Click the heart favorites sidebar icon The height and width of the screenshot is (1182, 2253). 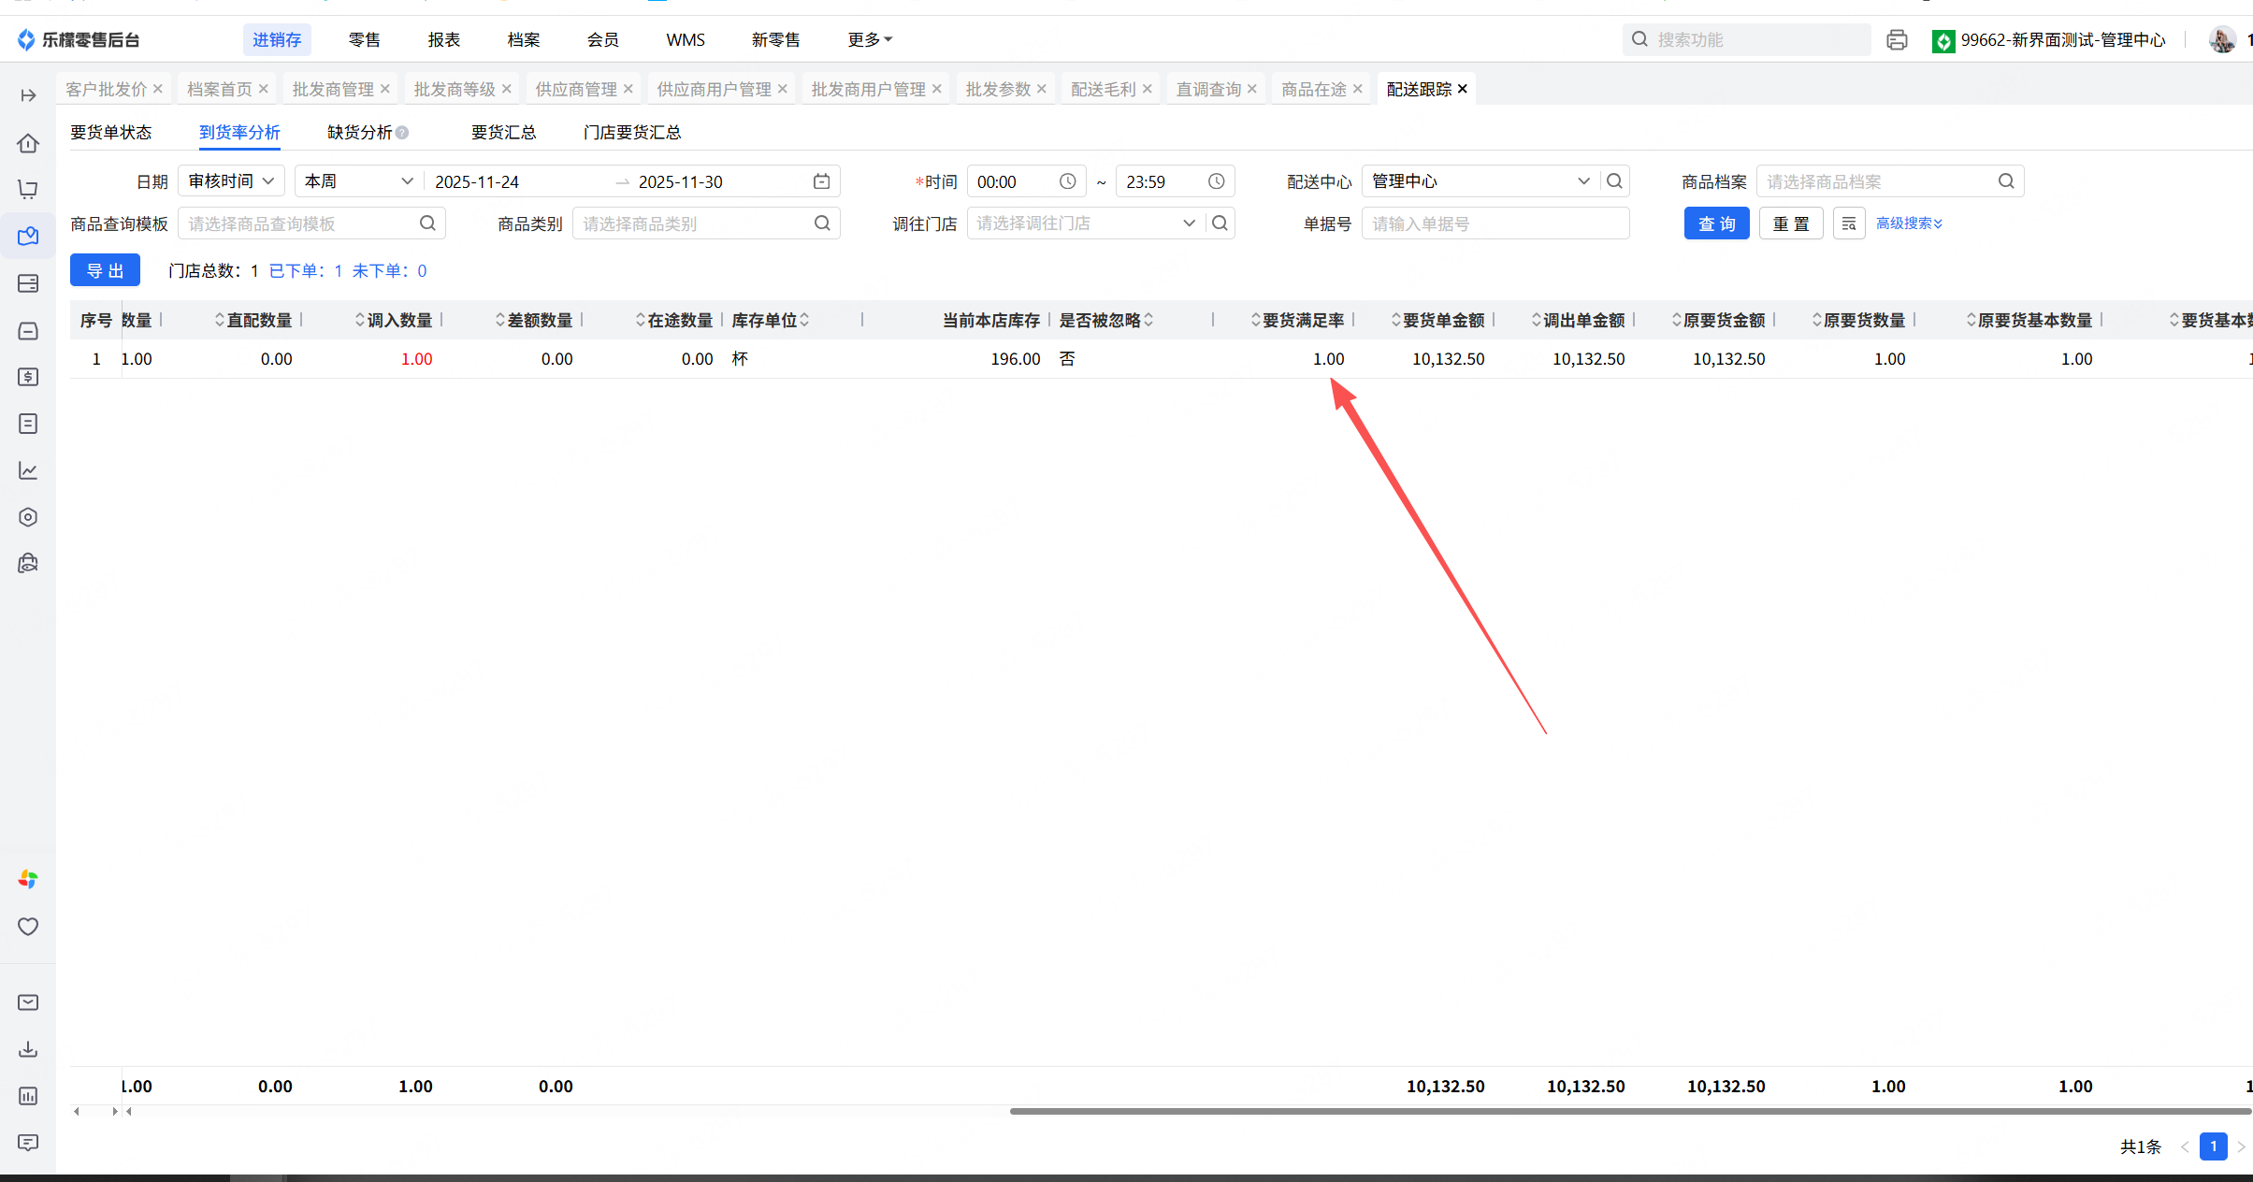(28, 927)
